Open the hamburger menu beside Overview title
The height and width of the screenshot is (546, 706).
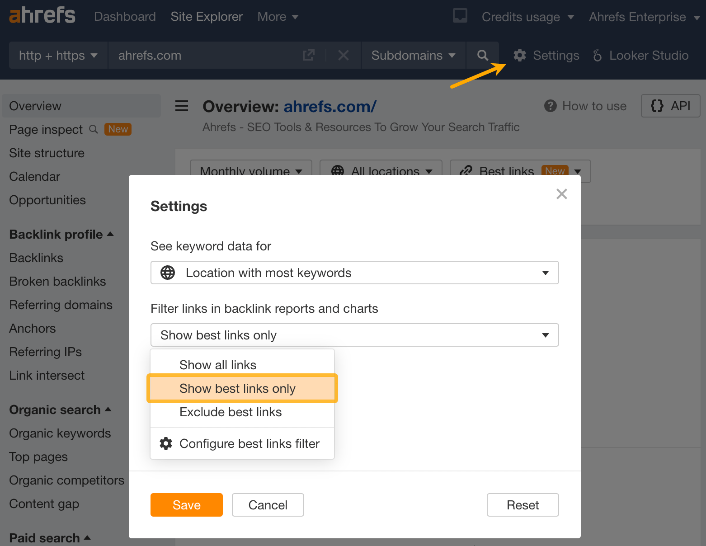tap(182, 106)
